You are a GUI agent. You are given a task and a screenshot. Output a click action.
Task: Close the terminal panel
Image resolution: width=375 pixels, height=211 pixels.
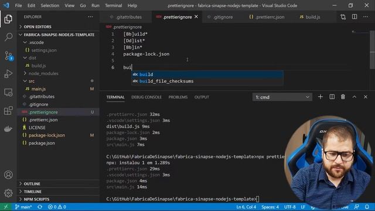click(366, 97)
